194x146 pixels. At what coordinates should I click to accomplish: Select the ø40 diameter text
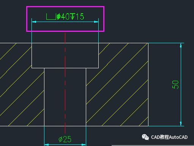coord(63,17)
